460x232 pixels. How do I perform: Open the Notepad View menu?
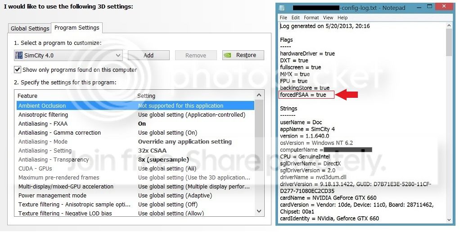point(328,18)
